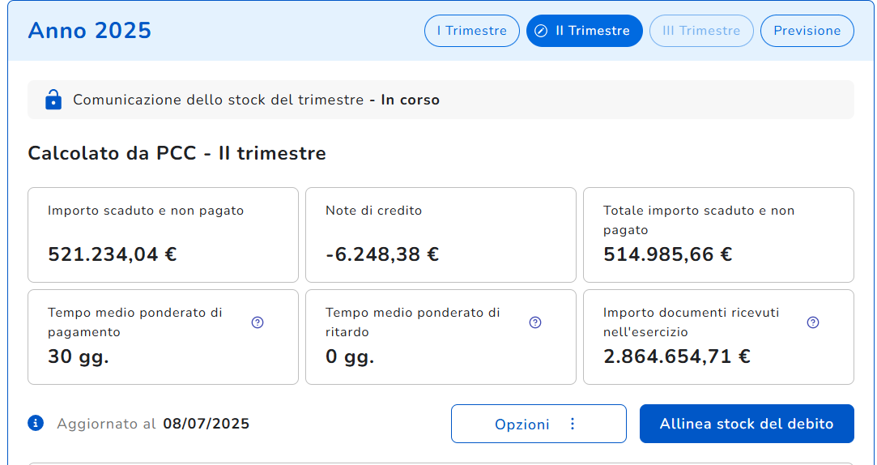Click the Note di credito card
This screenshot has width=877, height=465.
[441, 235]
